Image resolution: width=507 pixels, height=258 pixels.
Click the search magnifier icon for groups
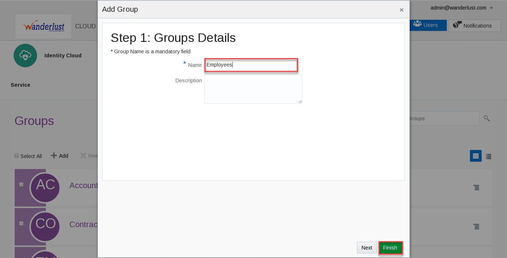tap(487, 118)
